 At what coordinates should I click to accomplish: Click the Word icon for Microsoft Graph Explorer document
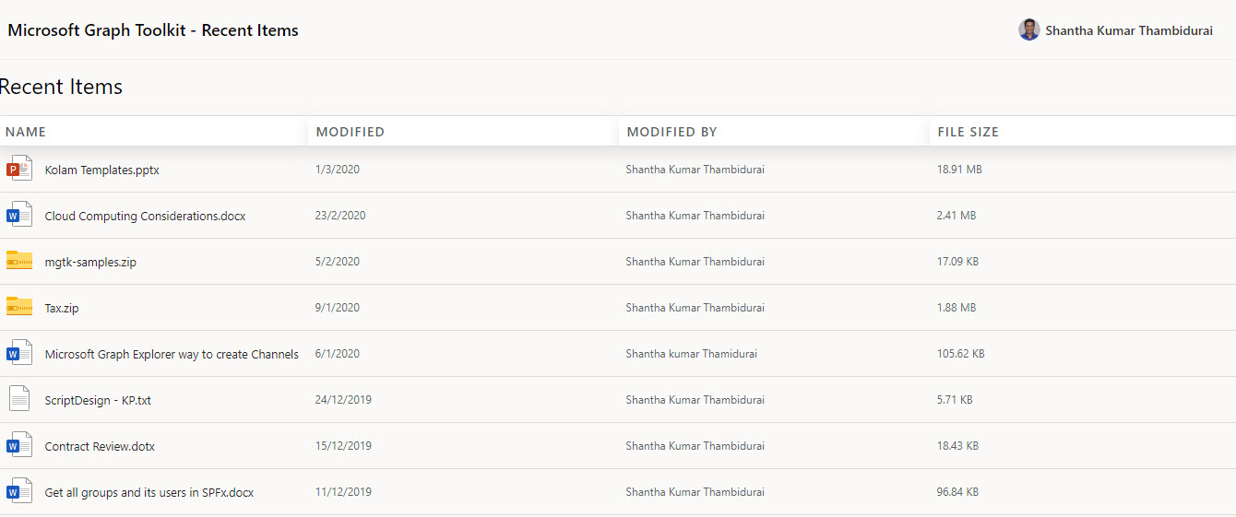(19, 353)
